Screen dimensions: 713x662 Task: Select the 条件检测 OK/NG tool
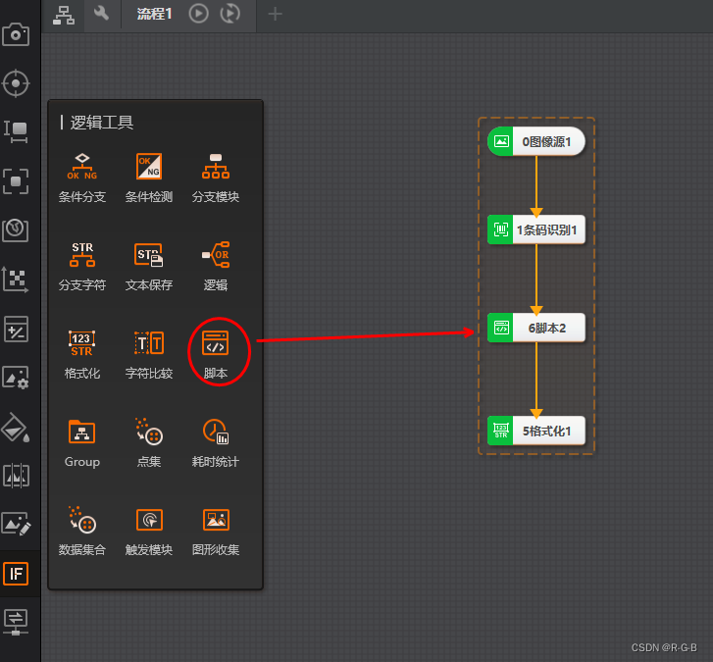(x=149, y=178)
